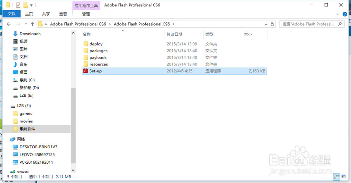The height and width of the screenshot is (183, 351).
Task: Select the packages folder icon
Action: 86,50
